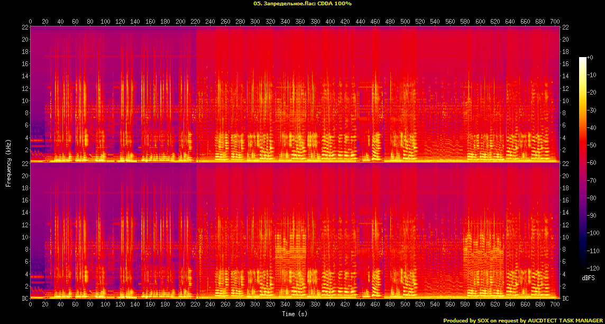Click the '-110' colorbar label
The height and width of the screenshot is (324, 605).
(592, 251)
